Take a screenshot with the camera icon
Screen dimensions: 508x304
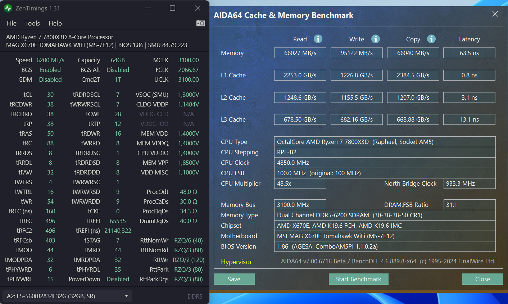200,23
